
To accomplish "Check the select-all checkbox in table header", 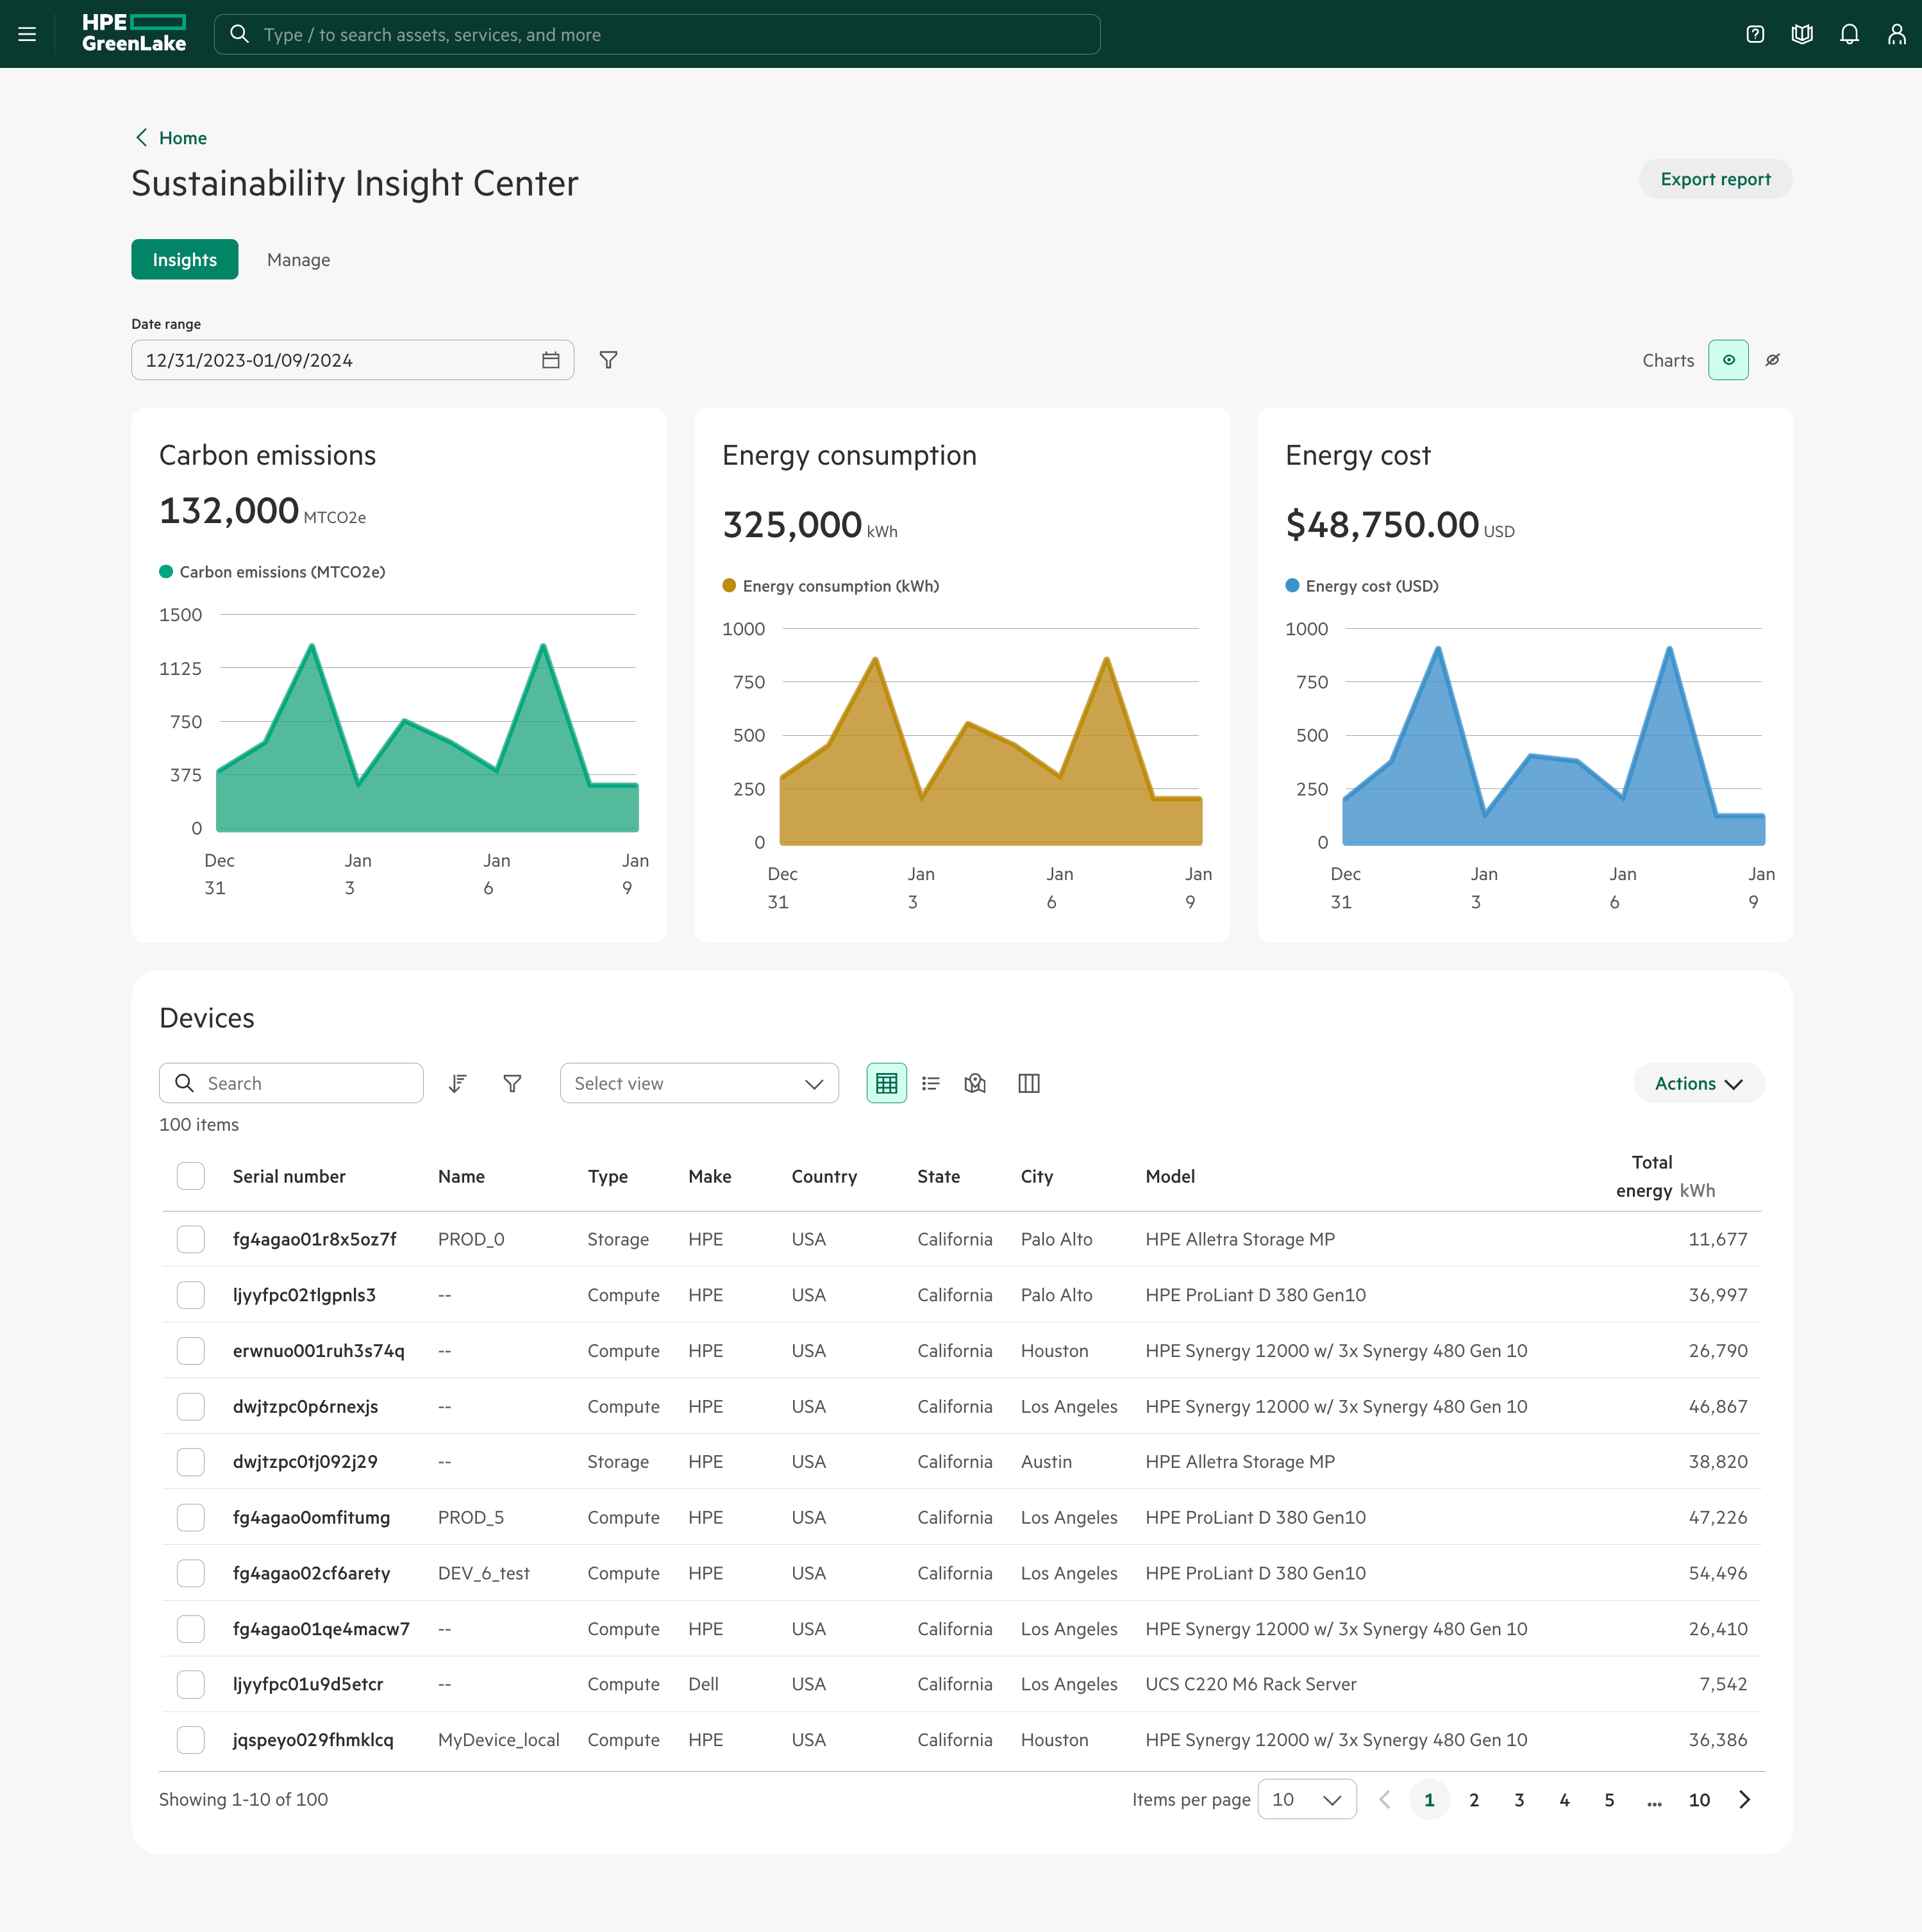I will click(x=190, y=1176).
